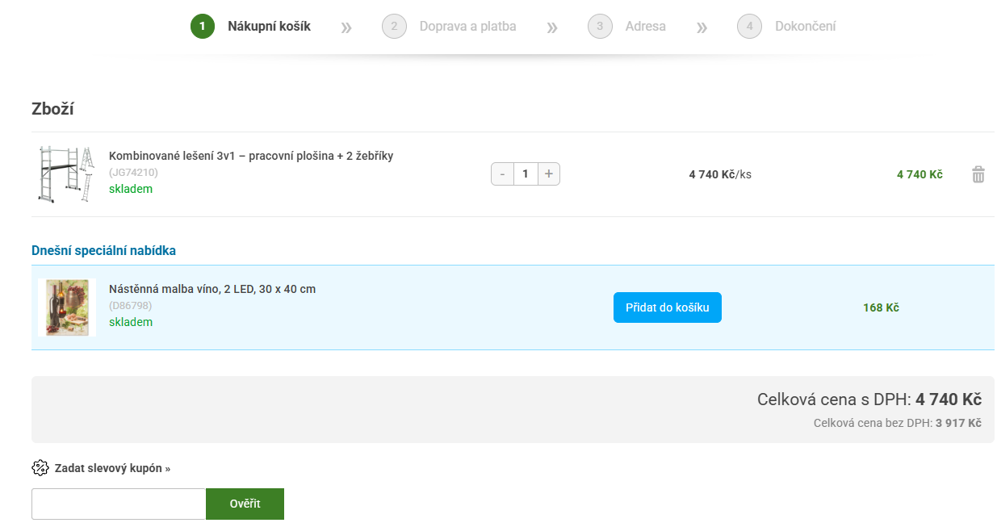Expand the Zadat slevový kupón link
The width and height of the screenshot is (997, 527).
(x=112, y=468)
